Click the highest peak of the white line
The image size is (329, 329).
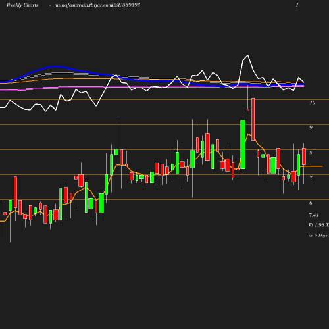(248, 55)
